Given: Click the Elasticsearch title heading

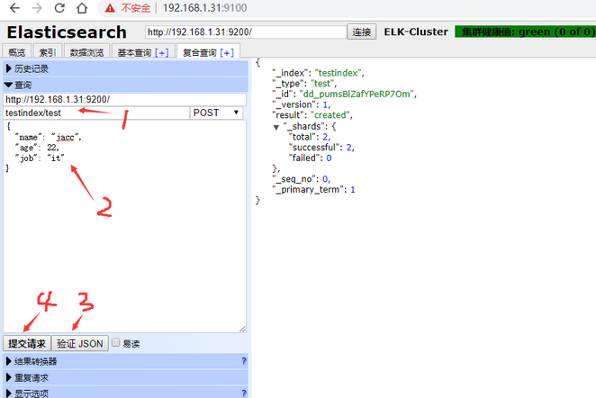Looking at the screenshot, I should [x=67, y=32].
